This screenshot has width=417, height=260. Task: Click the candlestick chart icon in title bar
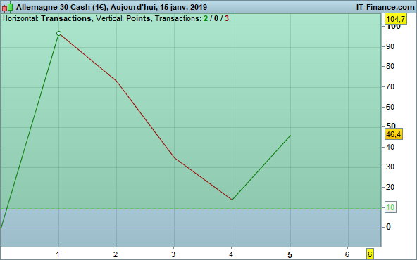point(8,7)
